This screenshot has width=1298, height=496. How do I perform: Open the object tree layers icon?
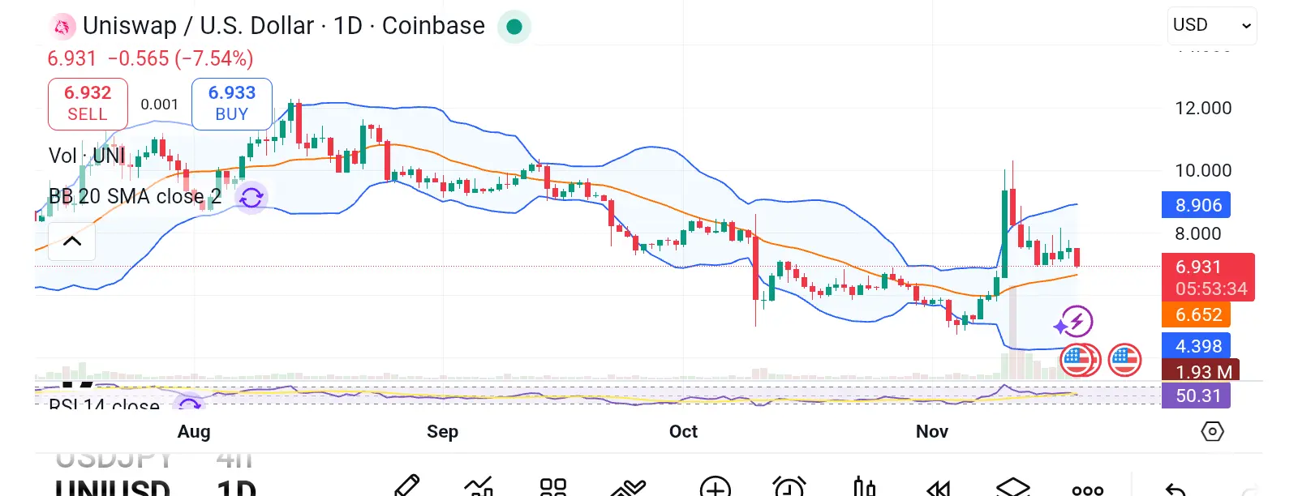1013,488
